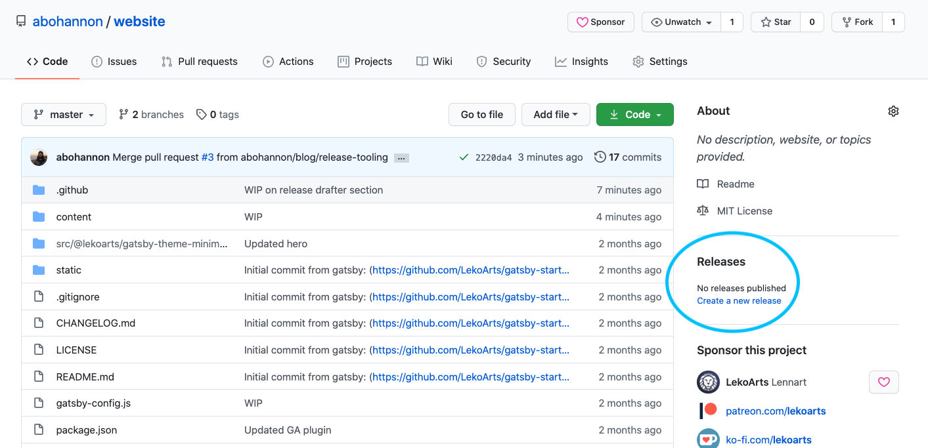Click the LekoArts lion avatar
Viewport: 928px width, 448px height.
coord(708,382)
